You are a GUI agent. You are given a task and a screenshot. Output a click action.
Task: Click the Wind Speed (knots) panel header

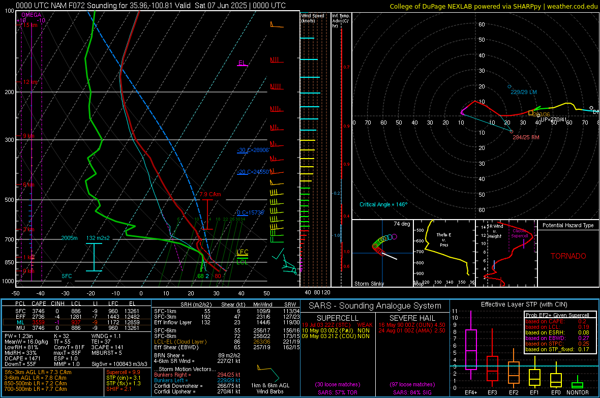[312, 18]
